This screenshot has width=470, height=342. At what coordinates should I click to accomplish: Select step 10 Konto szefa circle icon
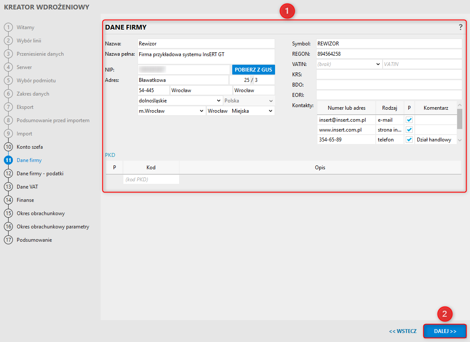[x=8, y=147]
